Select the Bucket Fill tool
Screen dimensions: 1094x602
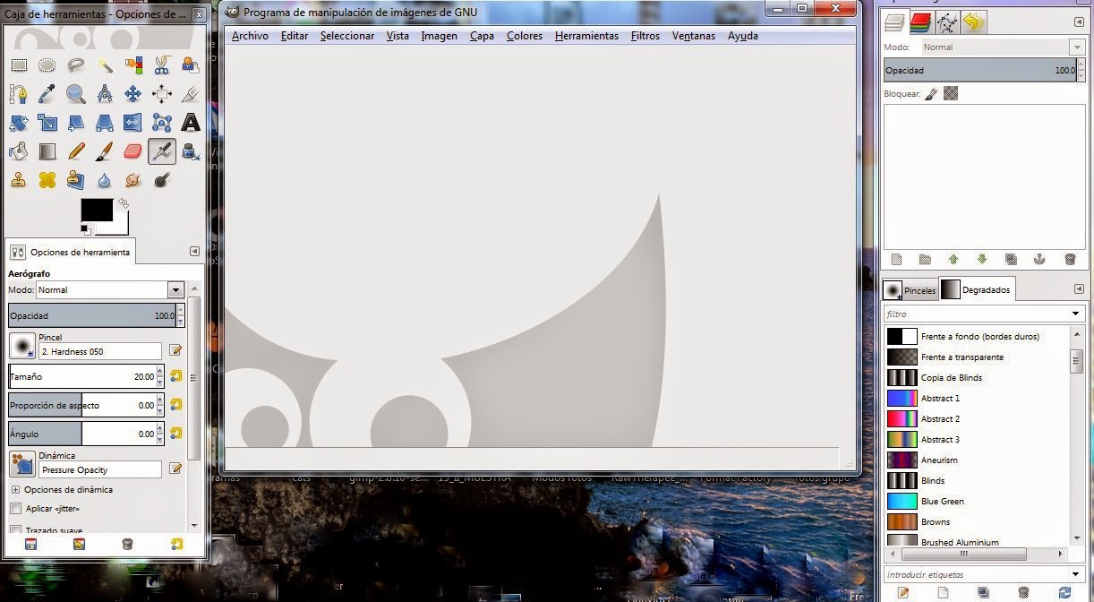pyautogui.click(x=19, y=151)
